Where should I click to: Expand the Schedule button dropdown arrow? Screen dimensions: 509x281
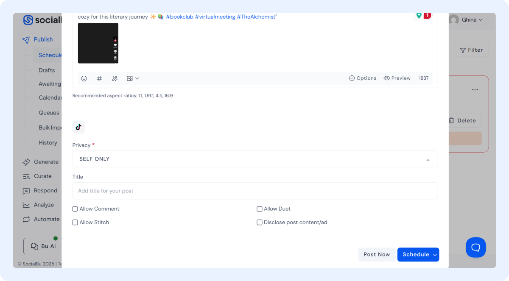pos(435,255)
